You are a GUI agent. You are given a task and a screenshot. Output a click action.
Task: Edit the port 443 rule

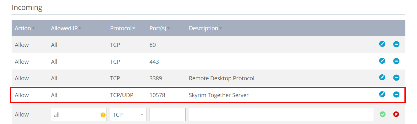pyautogui.click(x=382, y=61)
